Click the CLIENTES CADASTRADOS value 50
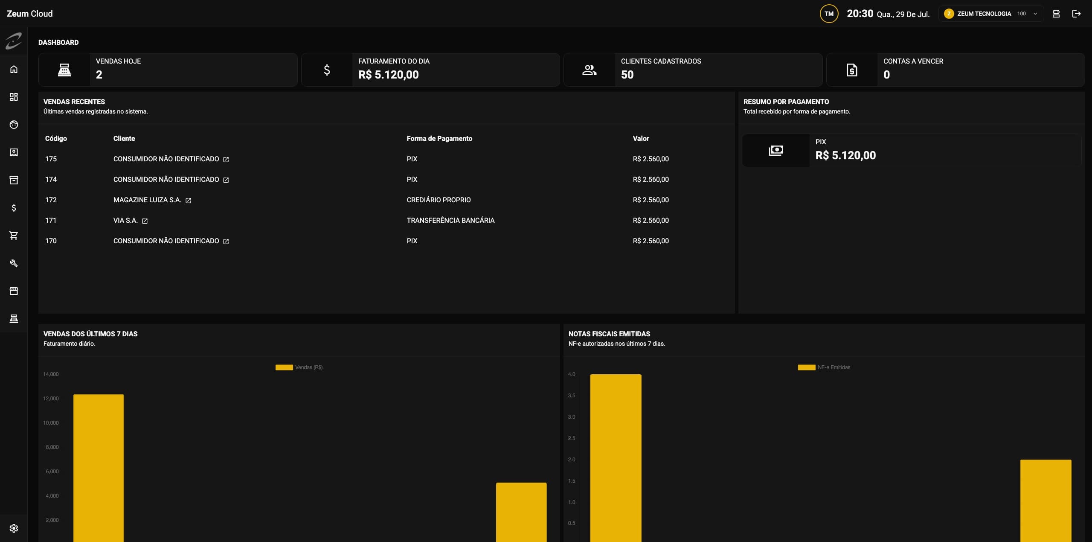 pyautogui.click(x=627, y=75)
